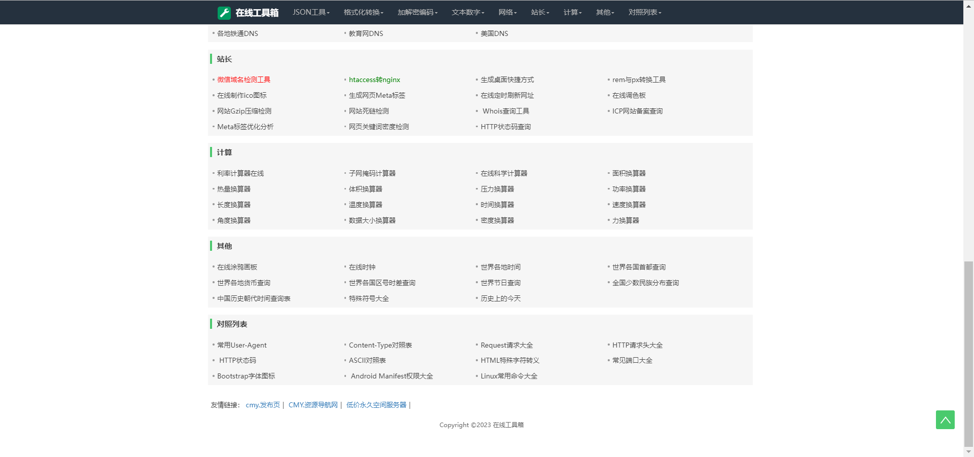The image size is (974, 457).
Task: Open the htaccess转nginx tool link
Action: click(374, 80)
